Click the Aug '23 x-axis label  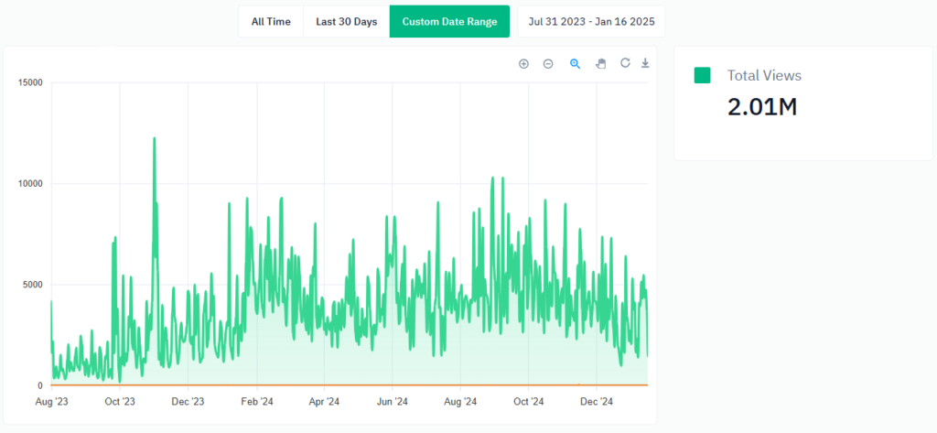click(x=51, y=401)
